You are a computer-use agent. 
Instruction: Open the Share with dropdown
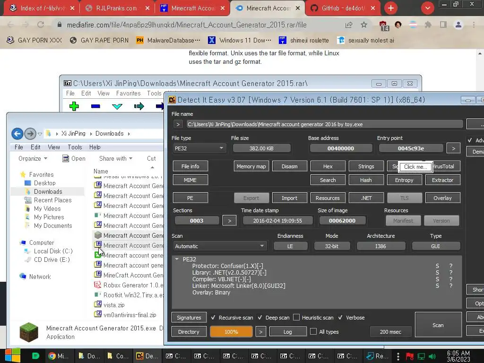116,158
